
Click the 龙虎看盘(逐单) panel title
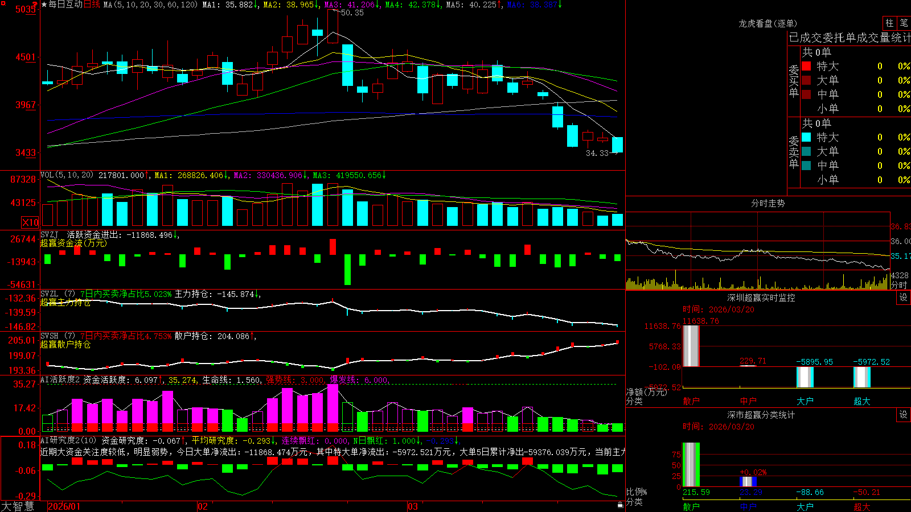768,23
